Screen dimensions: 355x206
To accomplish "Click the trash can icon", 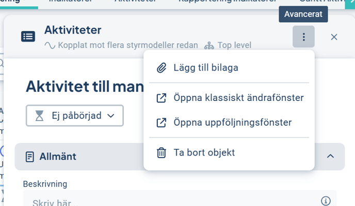I will coord(162,152).
